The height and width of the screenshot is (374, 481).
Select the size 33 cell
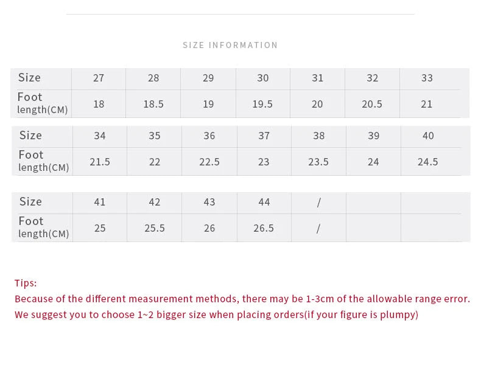point(427,78)
